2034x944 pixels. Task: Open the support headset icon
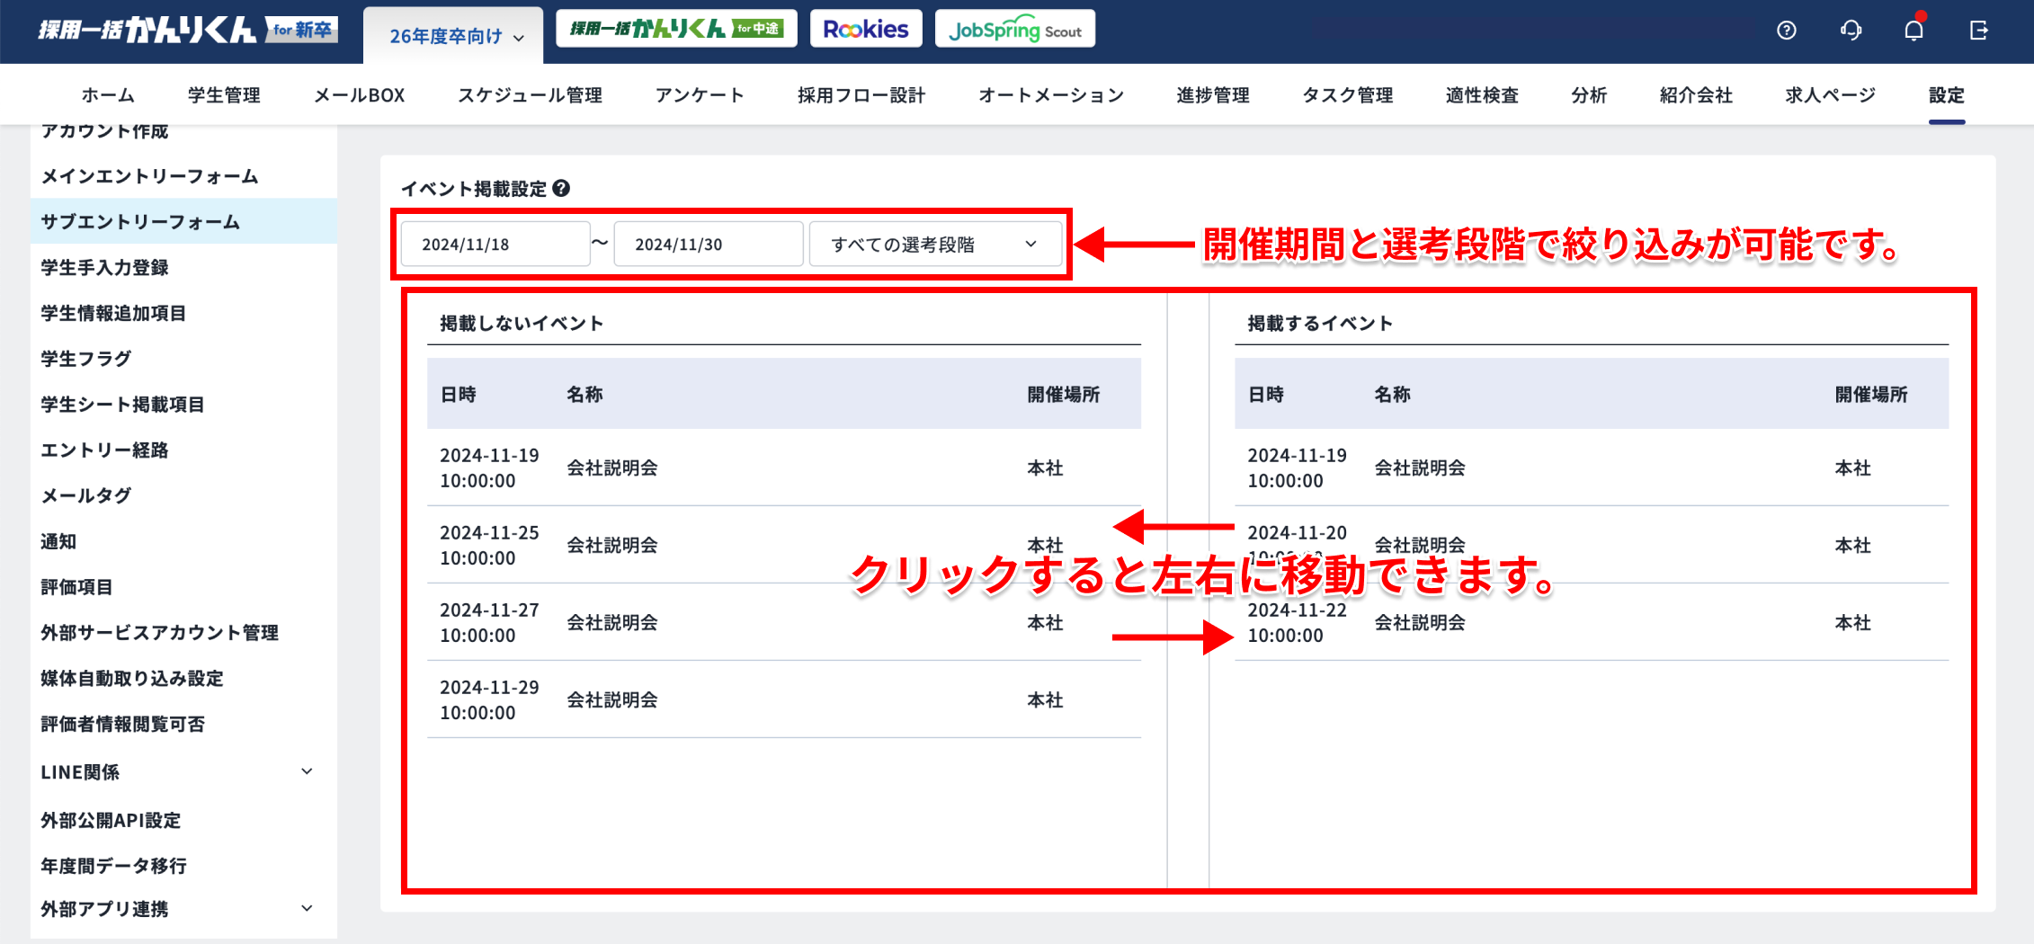point(1851,31)
